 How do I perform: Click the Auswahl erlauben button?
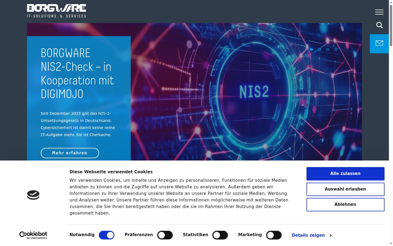click(346, 189)
